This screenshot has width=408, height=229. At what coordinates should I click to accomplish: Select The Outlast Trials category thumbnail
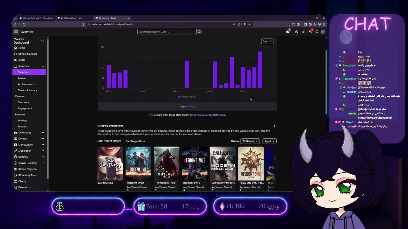pyautogui.click(x=166, y=163)
